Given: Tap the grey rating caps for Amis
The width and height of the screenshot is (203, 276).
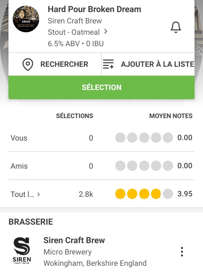Looking at the screenshot, I should [144, 166].
